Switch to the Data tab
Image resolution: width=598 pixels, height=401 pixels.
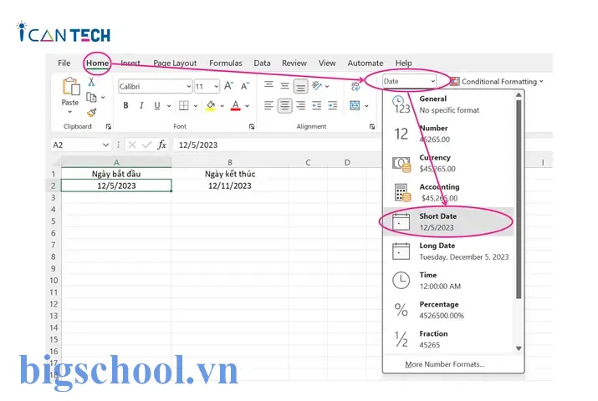point(262,63)
